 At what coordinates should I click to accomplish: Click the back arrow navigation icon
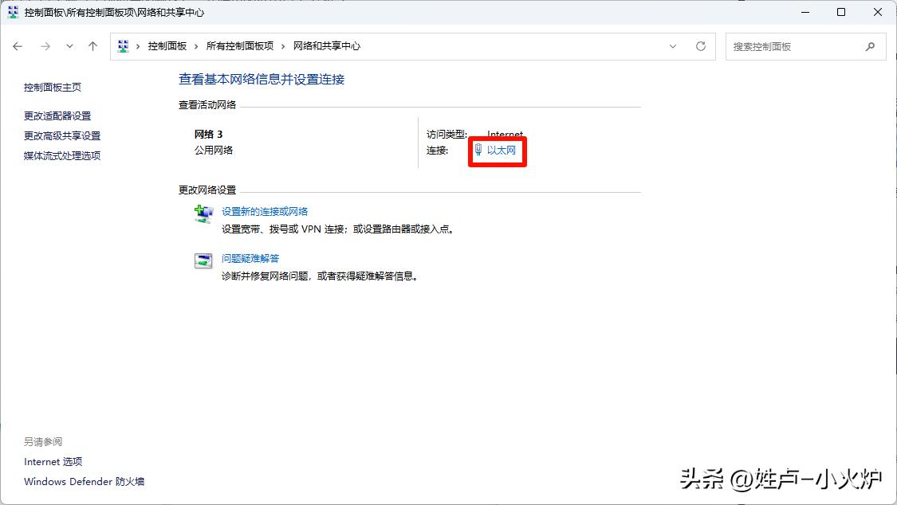pyautogui.click(x=18, y=46)
